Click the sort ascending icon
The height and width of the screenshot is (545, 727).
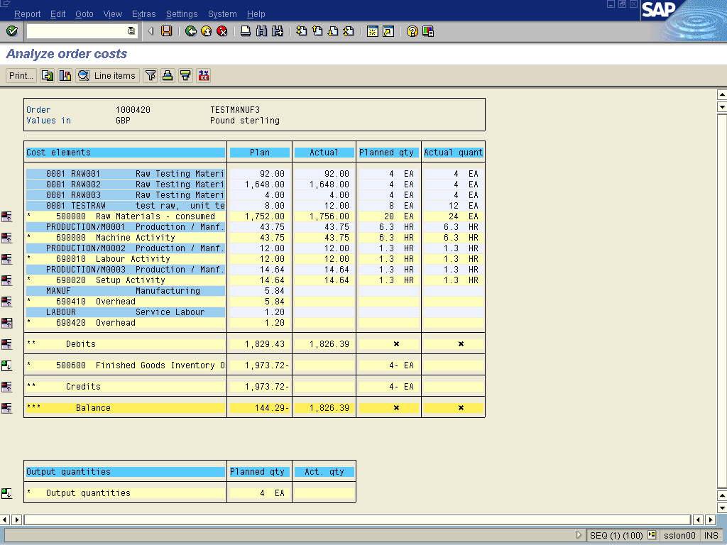pyautogui.click(x=168, y=76)
